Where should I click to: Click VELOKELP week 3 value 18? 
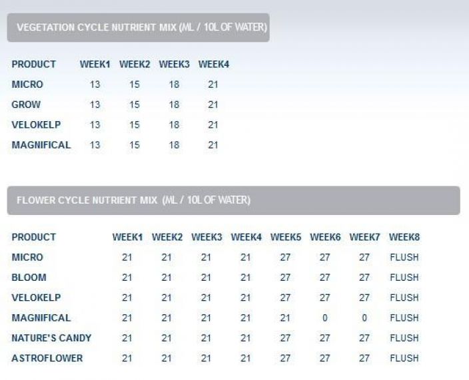174,125
